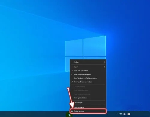150x117 pixels.
Task: Expand the Toolbars submenu
Action: click(88, 62)
